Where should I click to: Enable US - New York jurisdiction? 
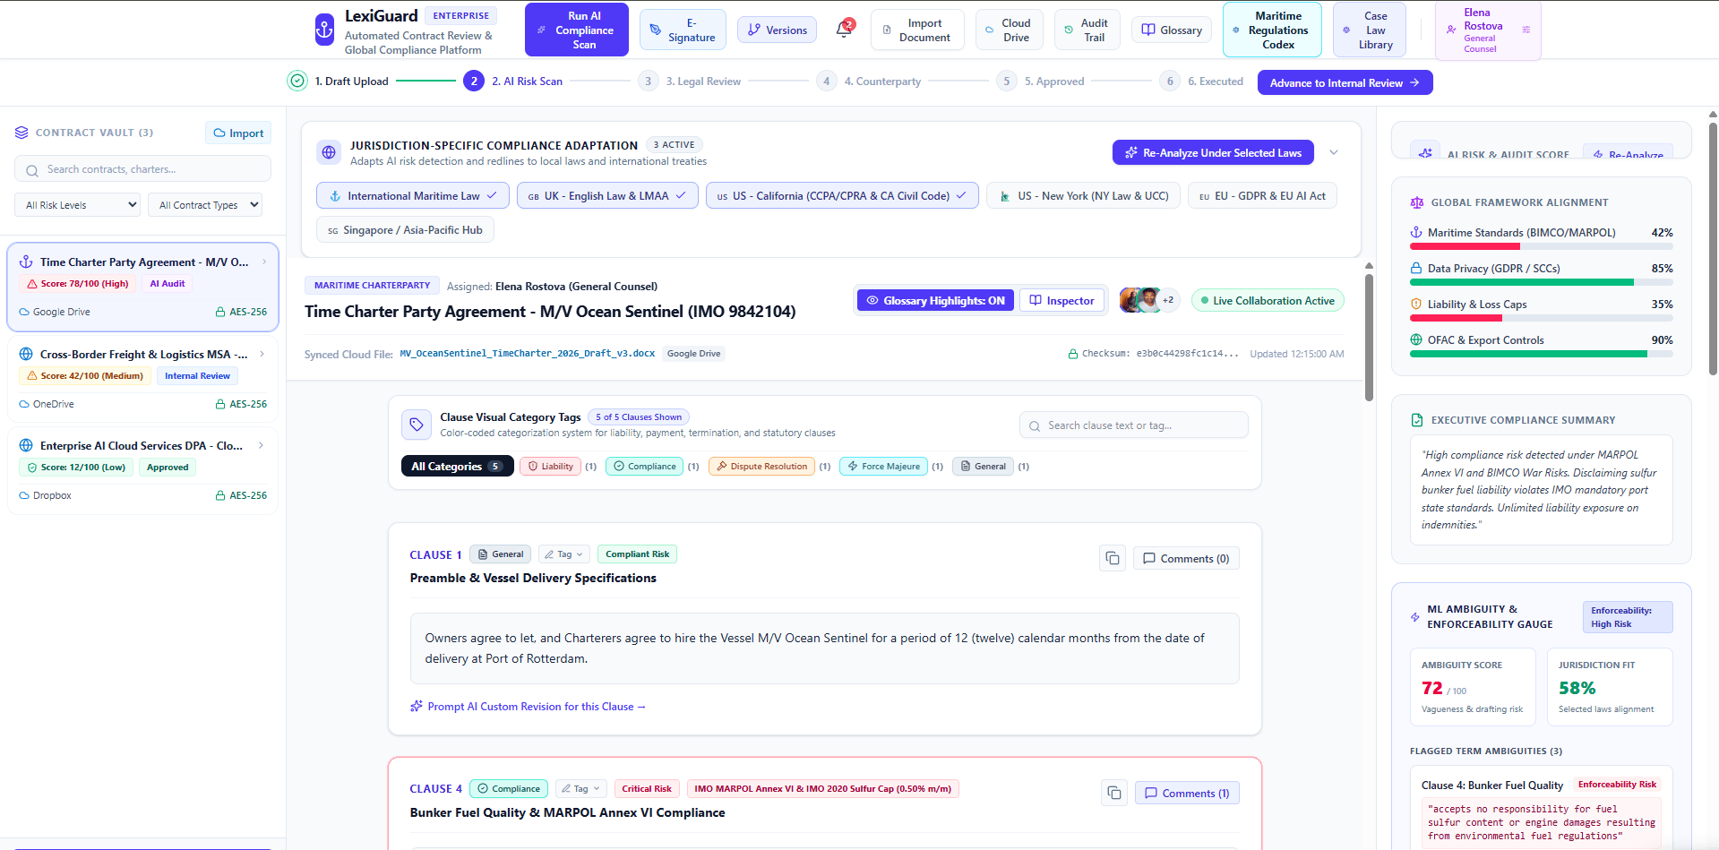(1083, 195)
